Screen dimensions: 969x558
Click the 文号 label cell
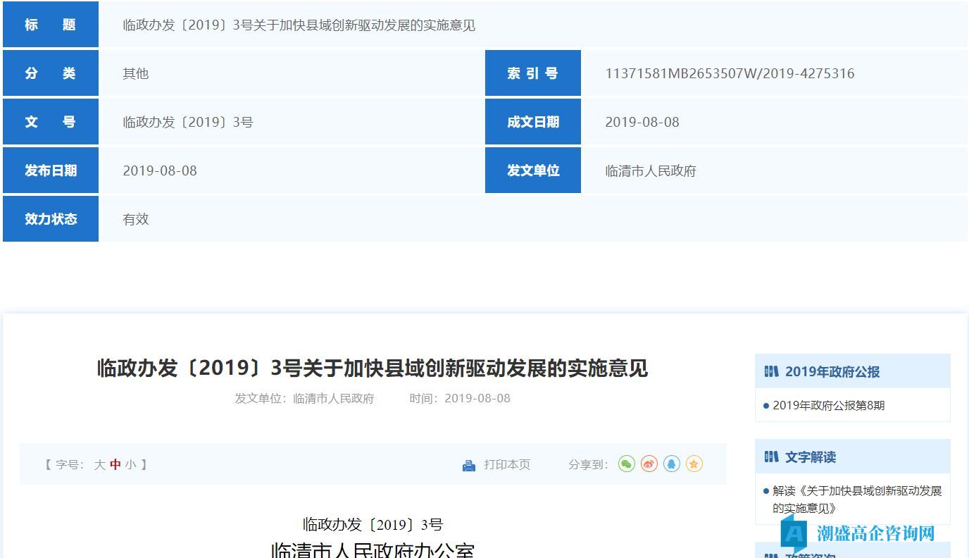pos(51,122)
